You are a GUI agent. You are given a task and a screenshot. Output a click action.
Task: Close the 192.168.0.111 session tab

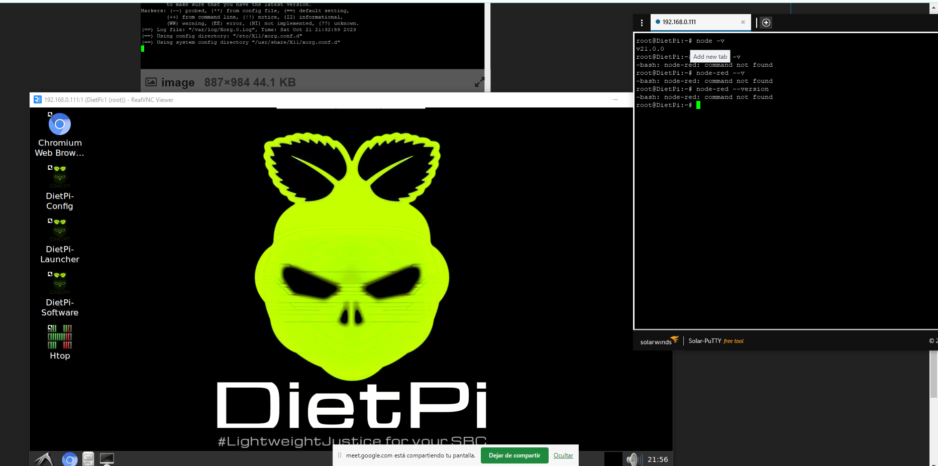[743, 22]
